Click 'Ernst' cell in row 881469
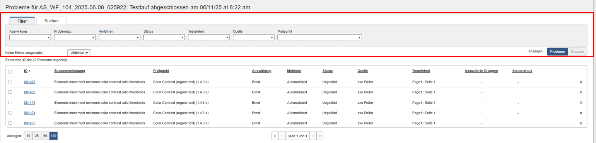596x143 pixels. 256,92
